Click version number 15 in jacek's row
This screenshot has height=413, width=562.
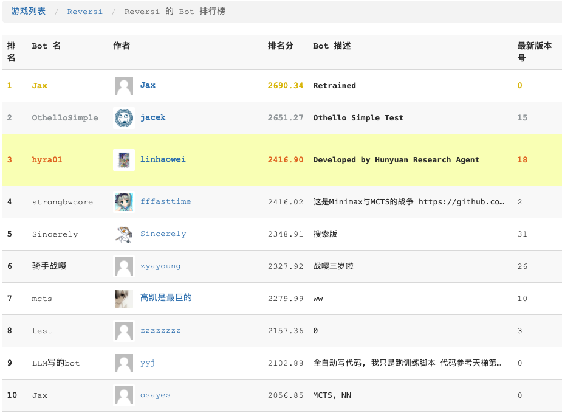(523, 117)
